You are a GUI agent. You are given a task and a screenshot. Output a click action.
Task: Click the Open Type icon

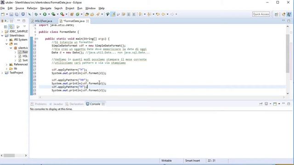[87, 14]
